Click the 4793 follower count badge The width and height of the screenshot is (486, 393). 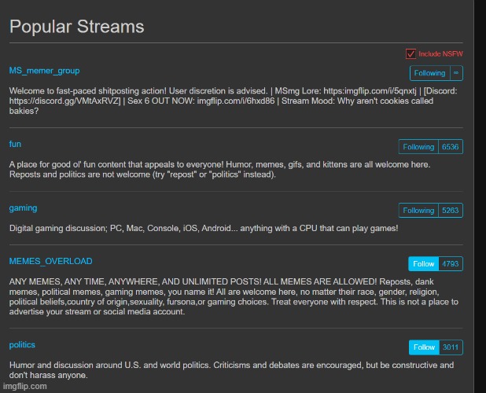[451, 263]
